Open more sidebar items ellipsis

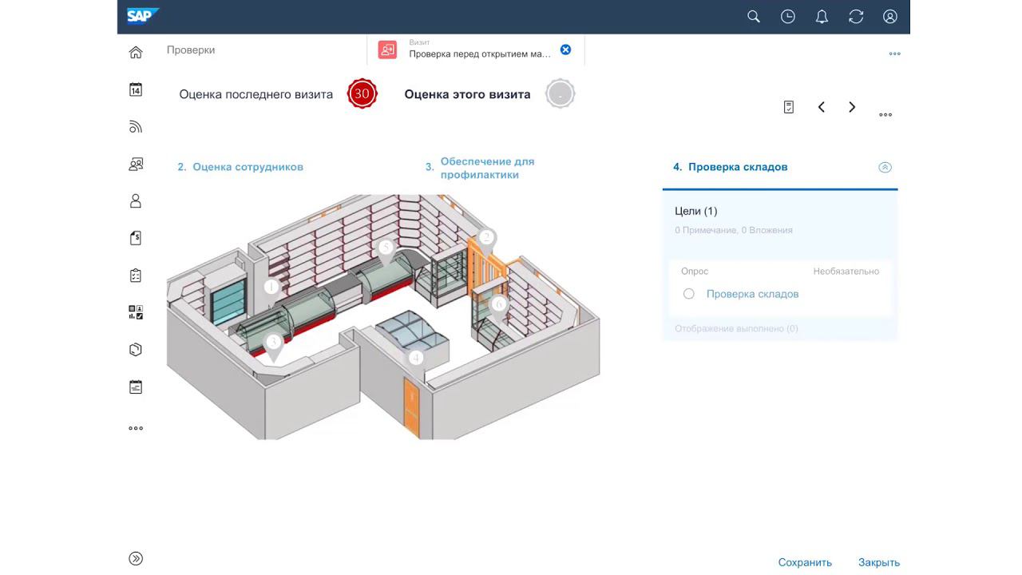136,428
